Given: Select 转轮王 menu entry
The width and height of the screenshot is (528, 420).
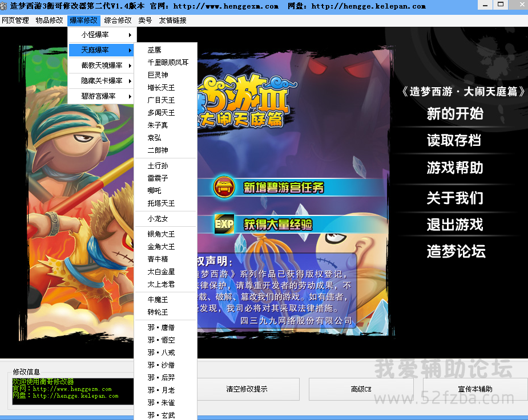Looking at the screenshot, I should point(166,312).
